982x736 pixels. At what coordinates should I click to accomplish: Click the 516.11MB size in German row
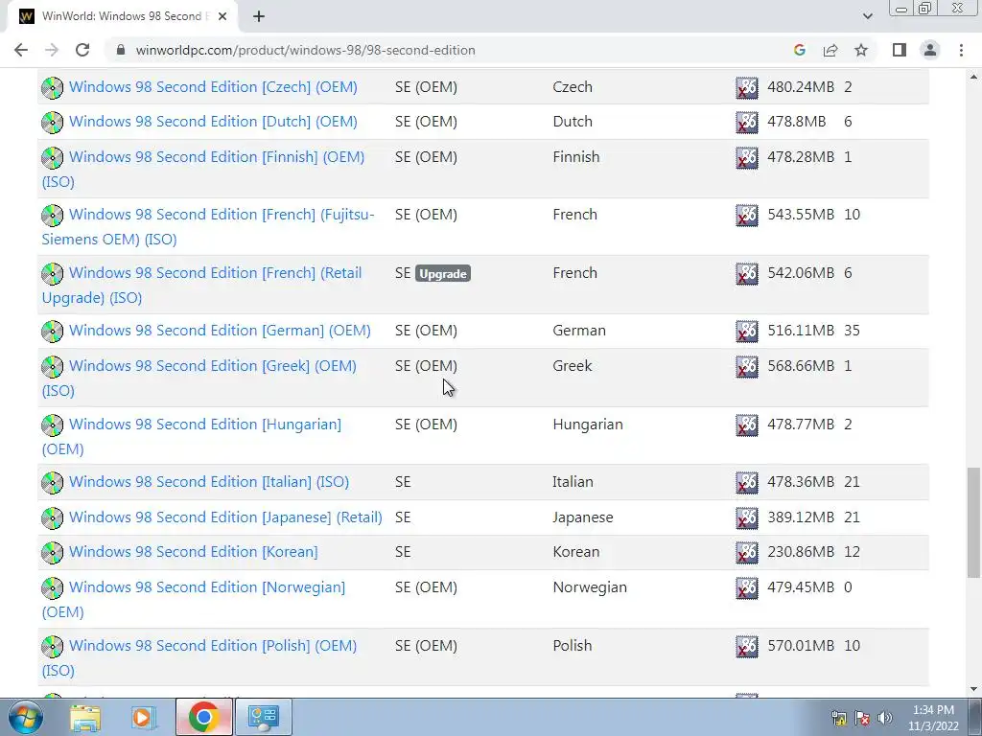point(801,331)
